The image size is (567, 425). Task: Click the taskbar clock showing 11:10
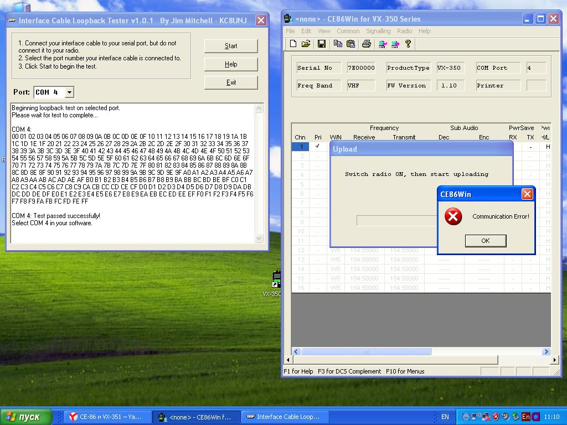(551, 417)
